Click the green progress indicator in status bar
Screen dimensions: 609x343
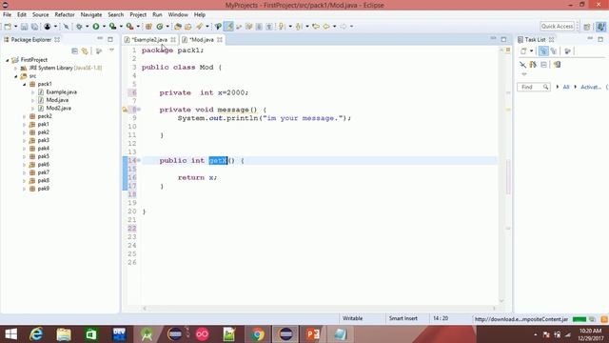pos(580,319)
